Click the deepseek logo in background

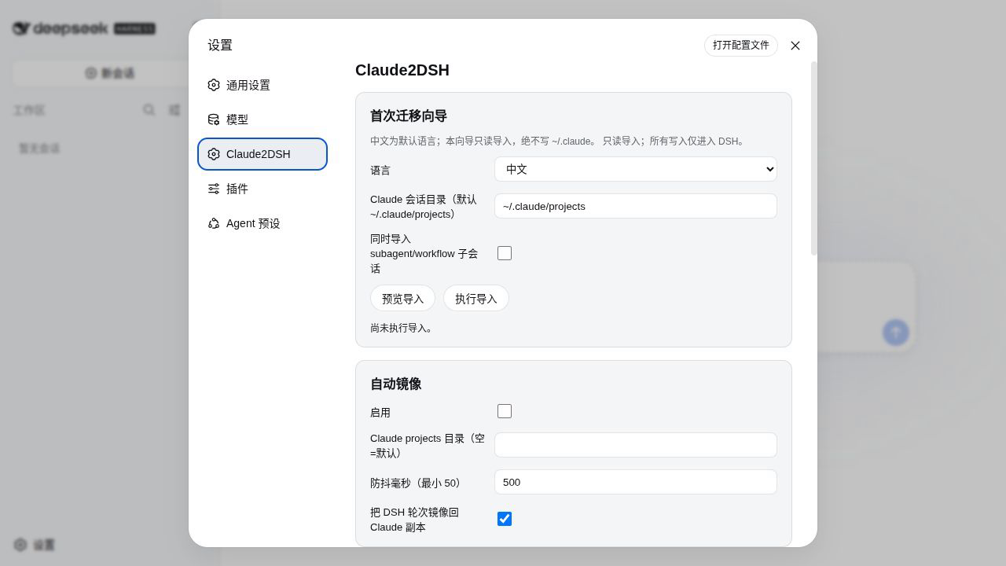pyautogui.click(x=83, y=28)
